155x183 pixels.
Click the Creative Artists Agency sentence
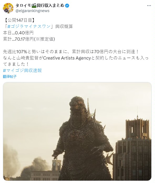(x=76, y=58)
